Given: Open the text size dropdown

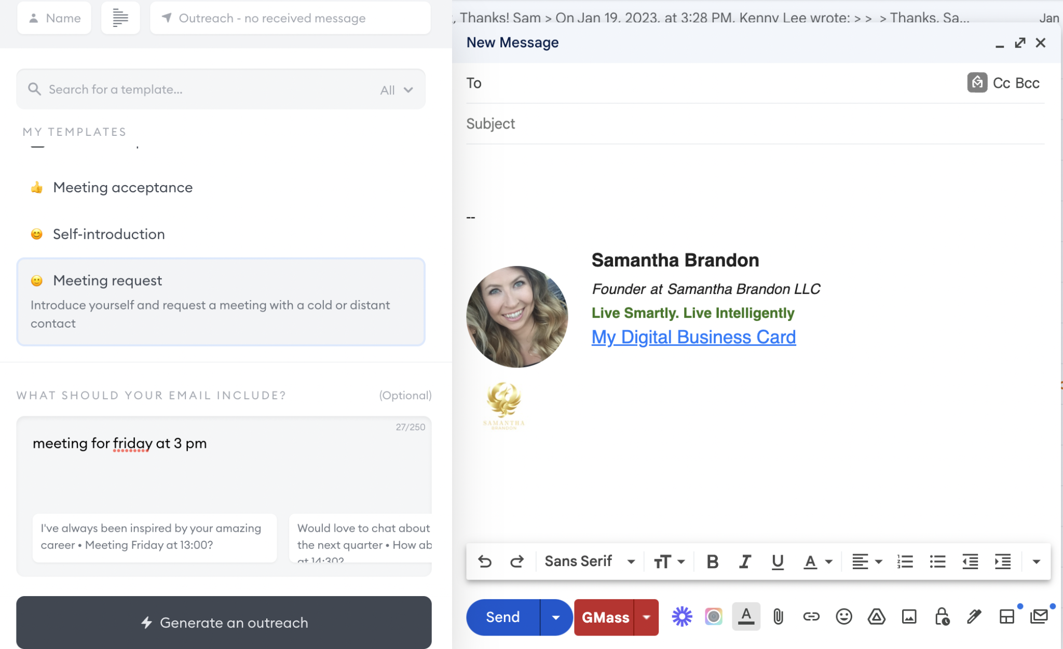Looking at the screenshot, I should click(x=669, y=561).
